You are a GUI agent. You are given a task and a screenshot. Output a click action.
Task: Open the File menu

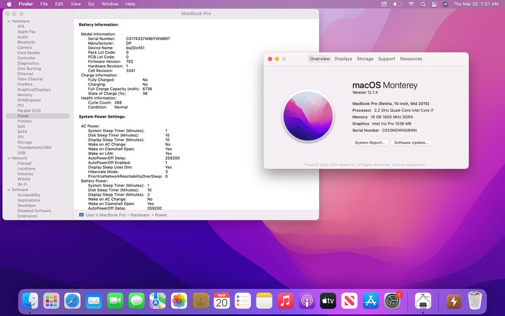tap(44, 4)
